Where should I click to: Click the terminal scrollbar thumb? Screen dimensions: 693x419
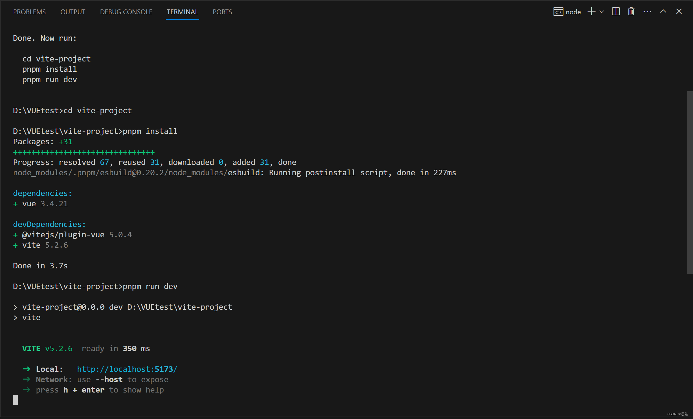(x=689, y=183)
